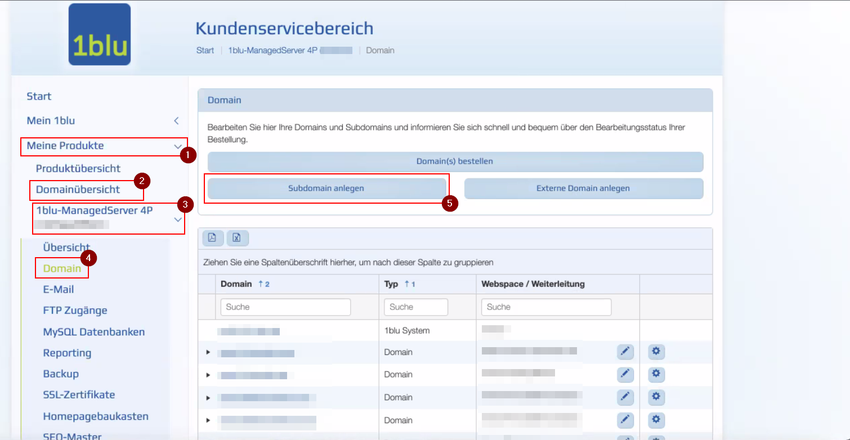Image resolution: width=850 pixels, height=440 pixels.
Task: Open SSL-Zertifikate sidebar item
Action: click(79, 394)
